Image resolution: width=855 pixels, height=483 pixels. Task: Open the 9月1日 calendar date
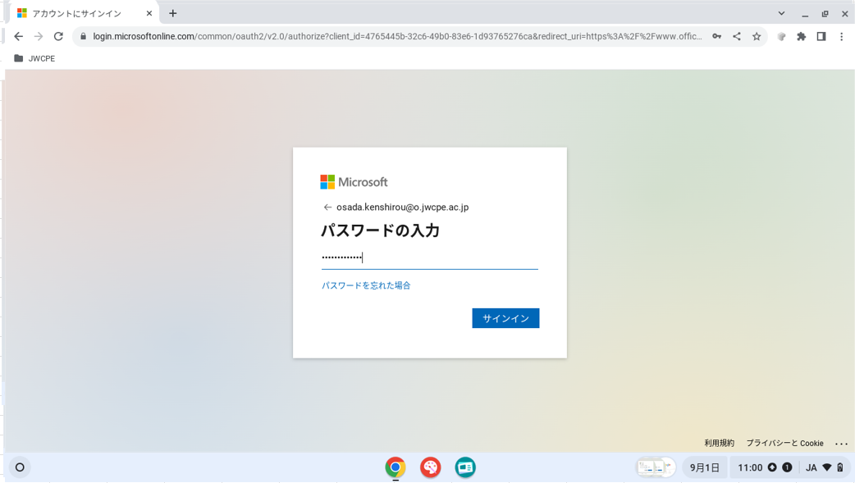(x=705, y=467)
